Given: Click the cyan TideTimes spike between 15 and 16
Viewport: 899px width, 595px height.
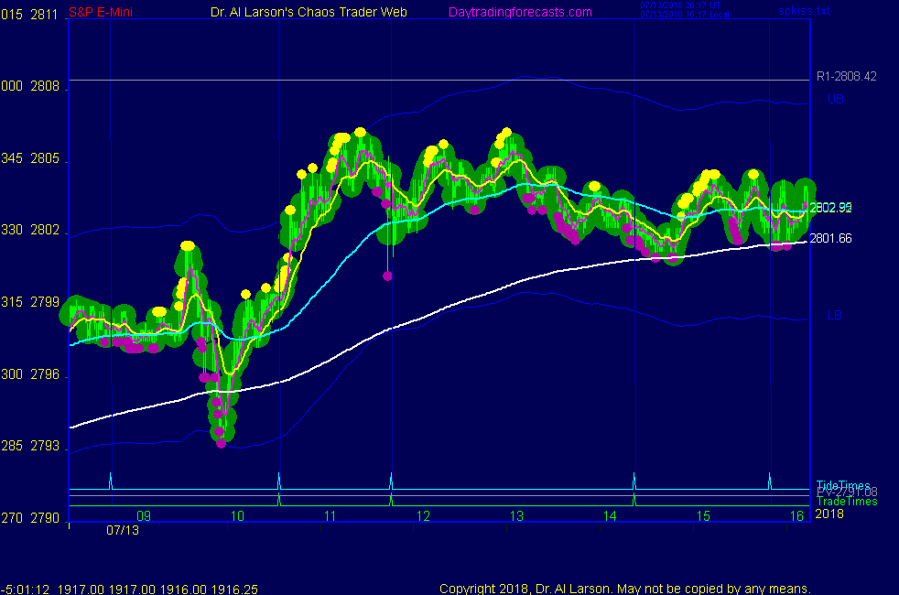Looking at the screenshot, I should pos(769,481).
